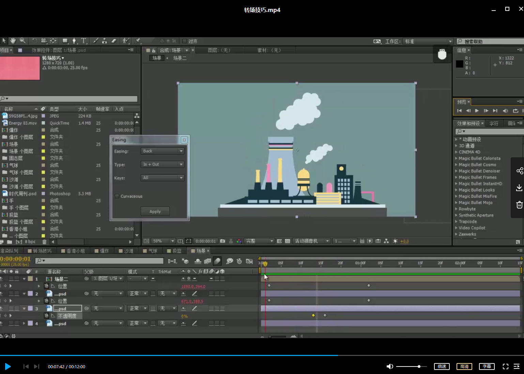Switch to the 爆炸 timeline tab

(x=104, y=251)
